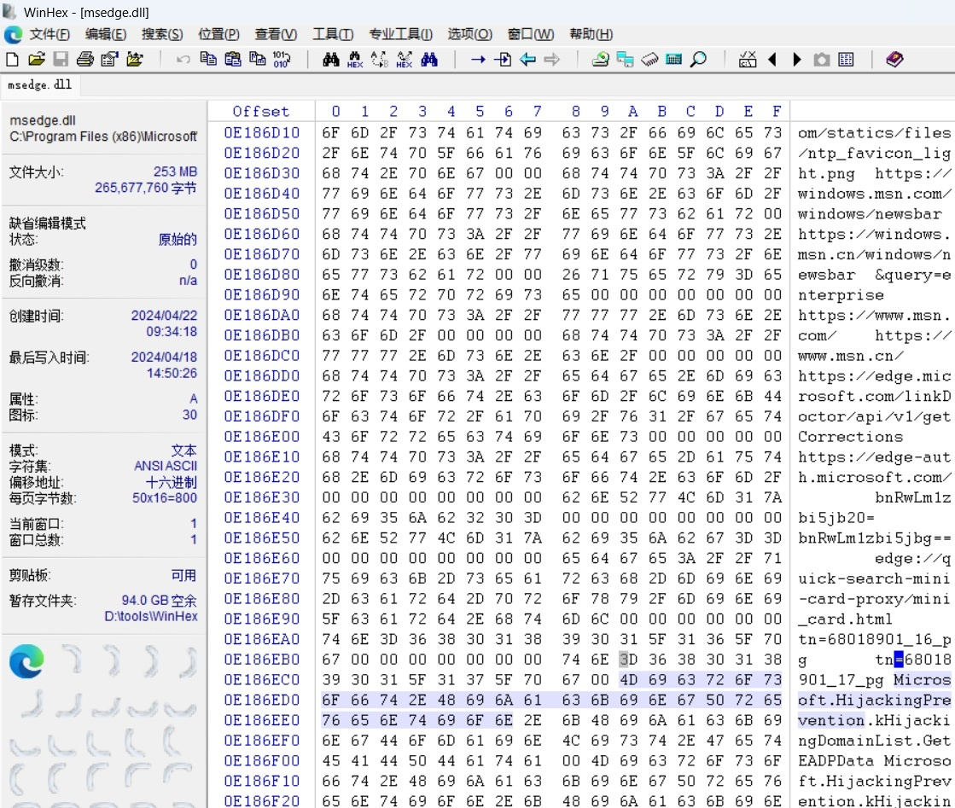Click the black right triangle navigation icon
Image resolution: width=955 pixels, height=808 pixels.
[796, 60]
